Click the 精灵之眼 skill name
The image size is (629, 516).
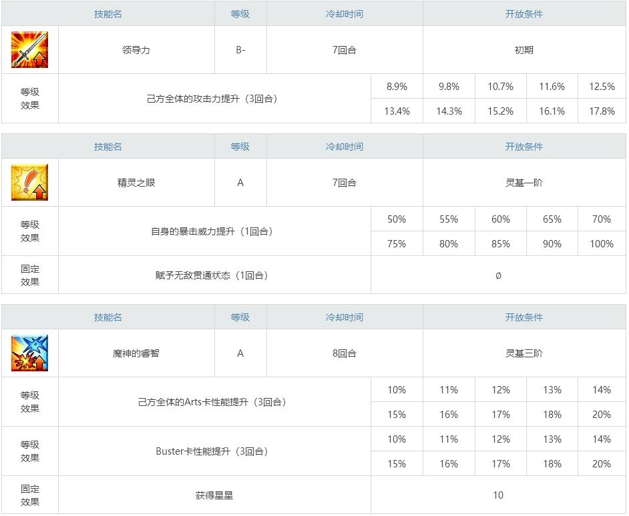pyautogui.click(x=136, y=183)
